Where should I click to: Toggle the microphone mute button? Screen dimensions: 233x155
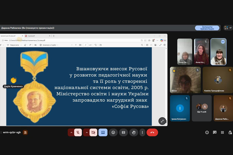78,132
